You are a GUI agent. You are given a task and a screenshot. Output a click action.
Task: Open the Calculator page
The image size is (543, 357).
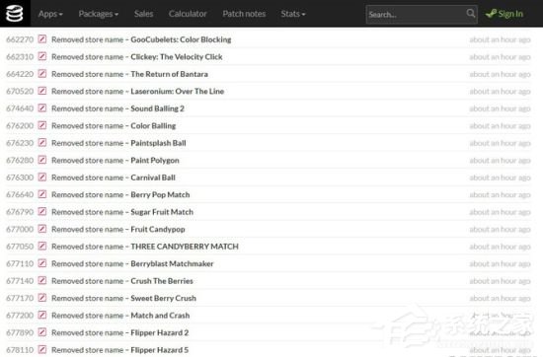[188, 14]
